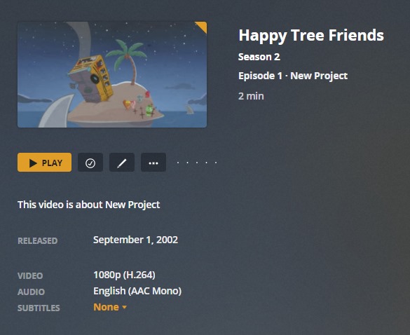
Task: Click the English (AAC Mono) audio value
Action: pos(137,291)
